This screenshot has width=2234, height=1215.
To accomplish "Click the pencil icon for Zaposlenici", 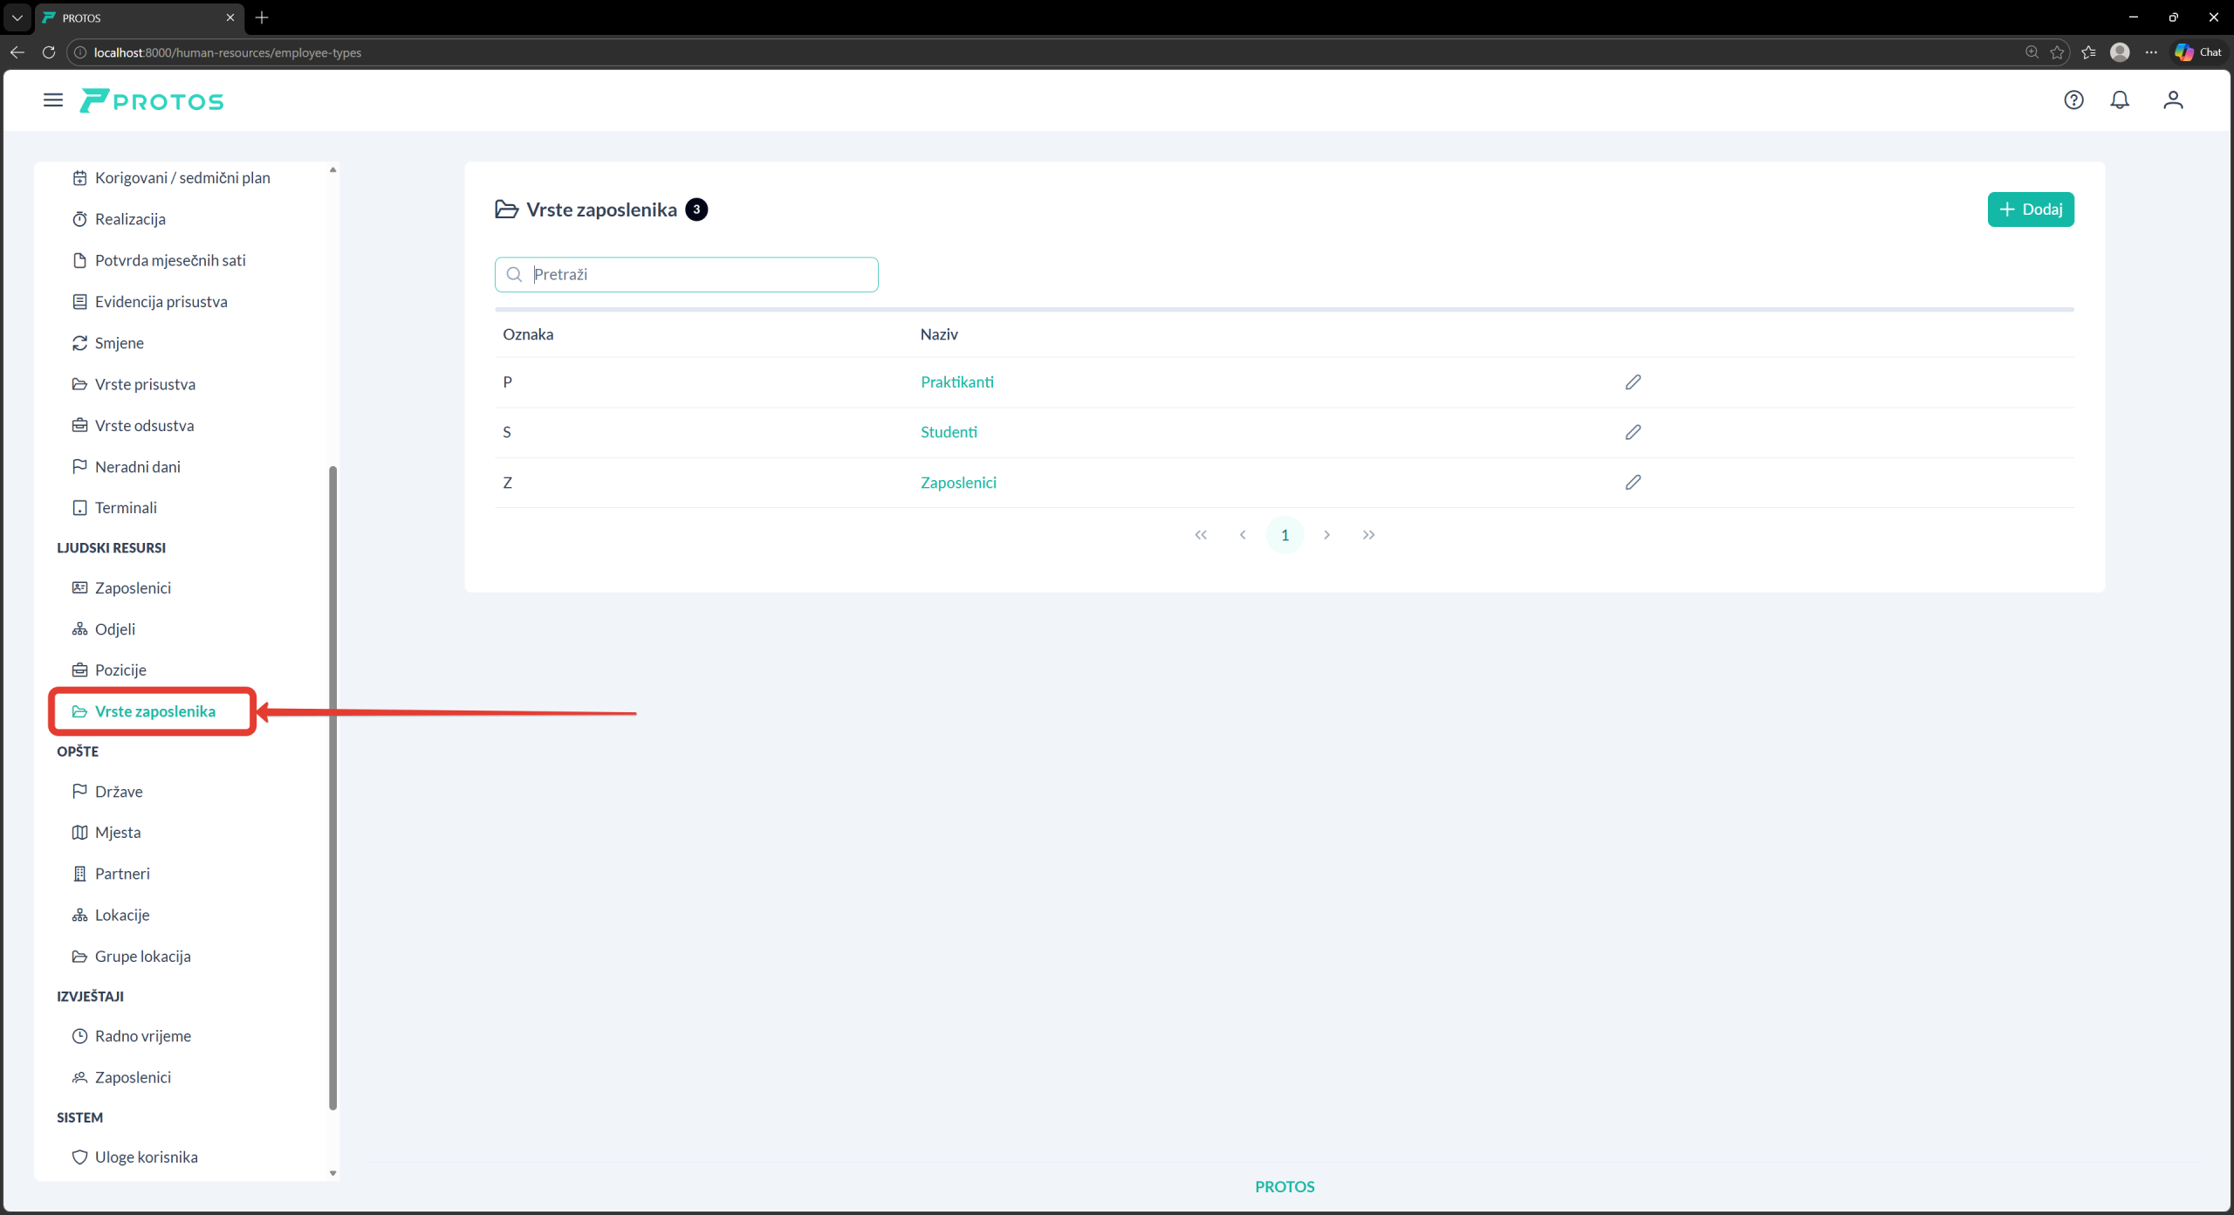I will (x=1633, y=483).
